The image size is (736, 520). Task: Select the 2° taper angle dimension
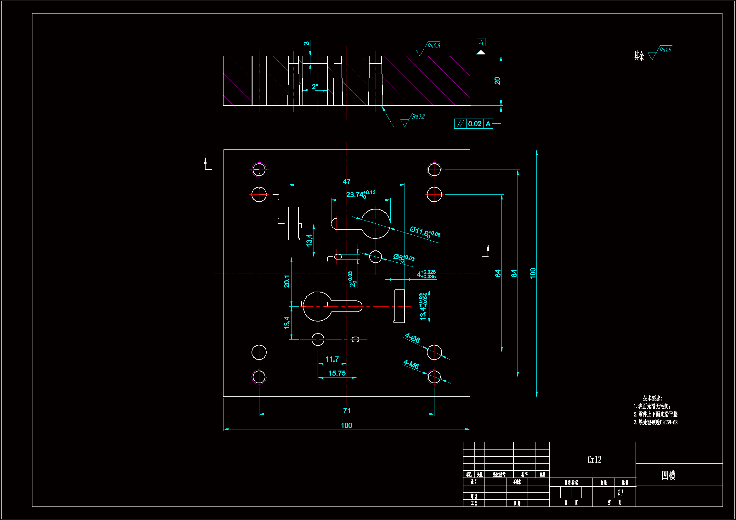[315, 87]
